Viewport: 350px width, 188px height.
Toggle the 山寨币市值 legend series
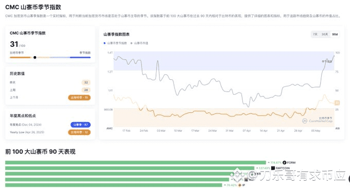pyautogui.click(x=139, y=43)
